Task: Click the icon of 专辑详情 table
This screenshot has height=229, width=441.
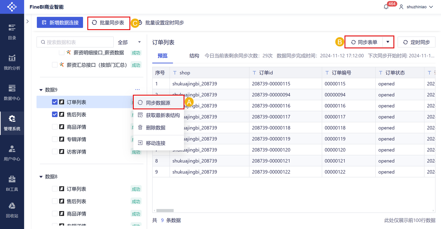Action: [62, 139]
